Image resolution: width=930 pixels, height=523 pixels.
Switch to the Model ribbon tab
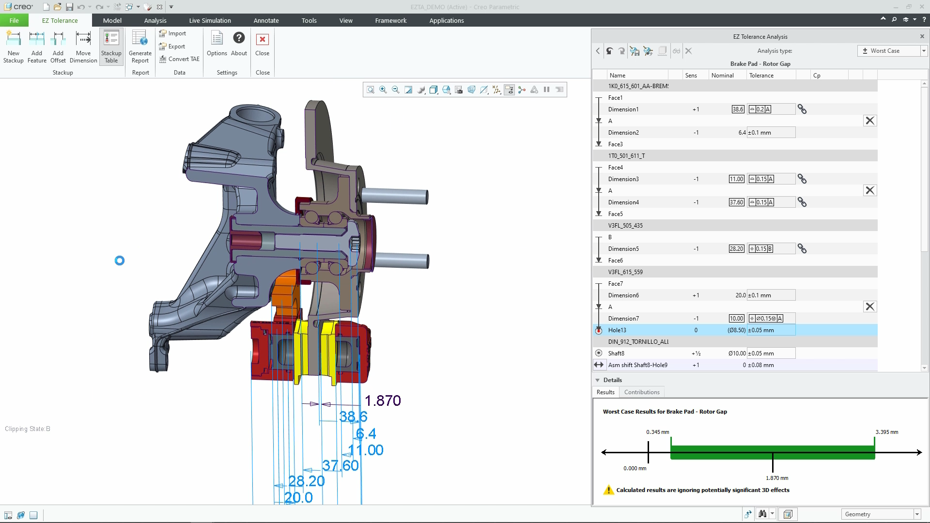coord(112,20)
